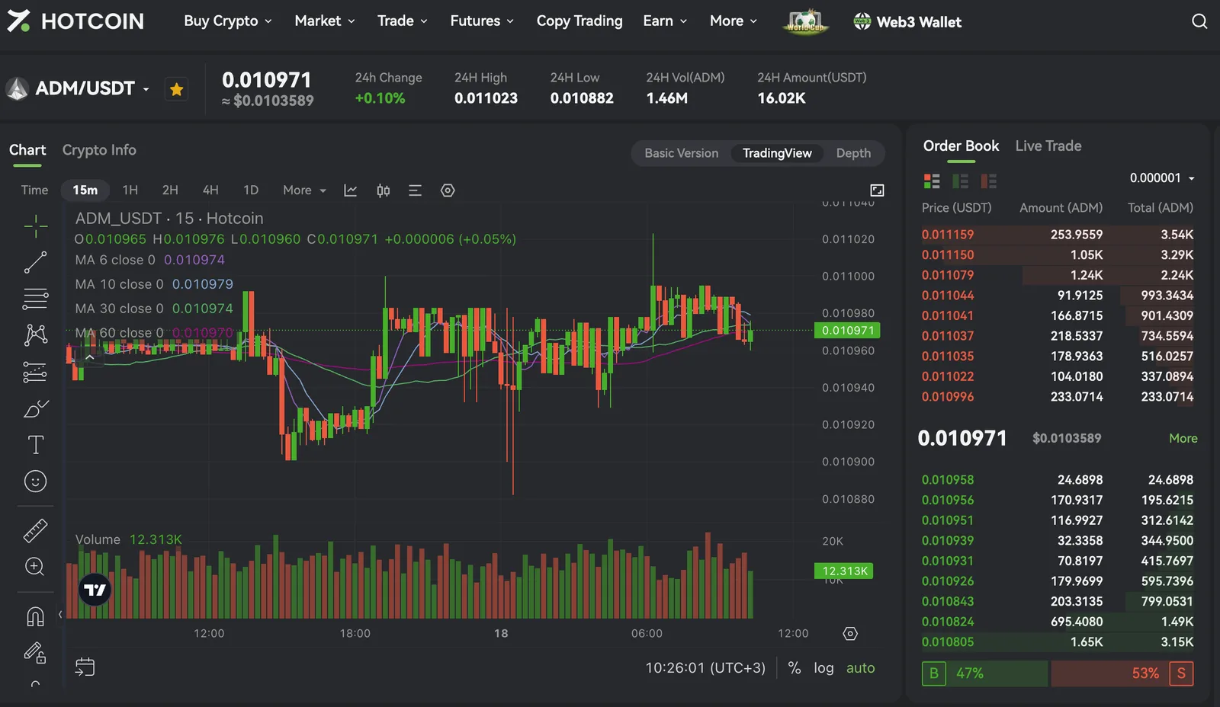Open the emoji icons tool

(35, 481)
